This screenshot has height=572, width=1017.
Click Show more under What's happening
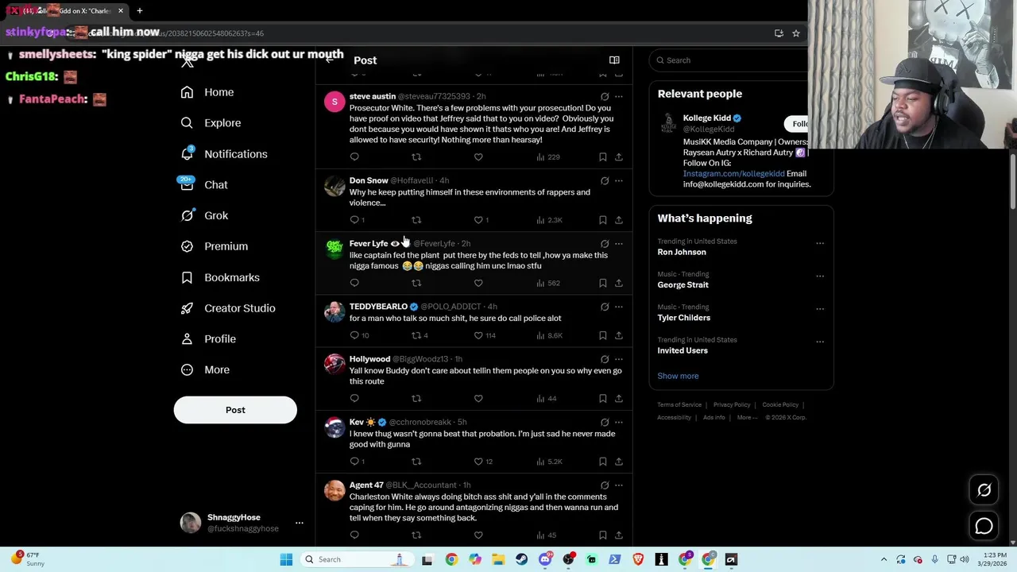click(x=678, y=376)
